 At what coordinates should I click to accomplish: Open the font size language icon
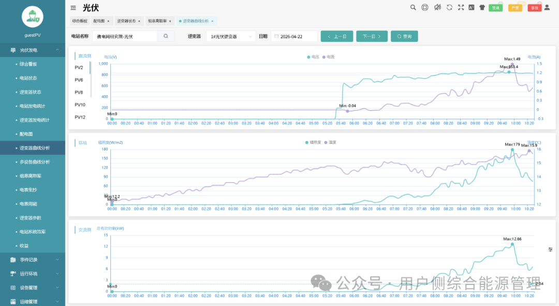[472, 7]
